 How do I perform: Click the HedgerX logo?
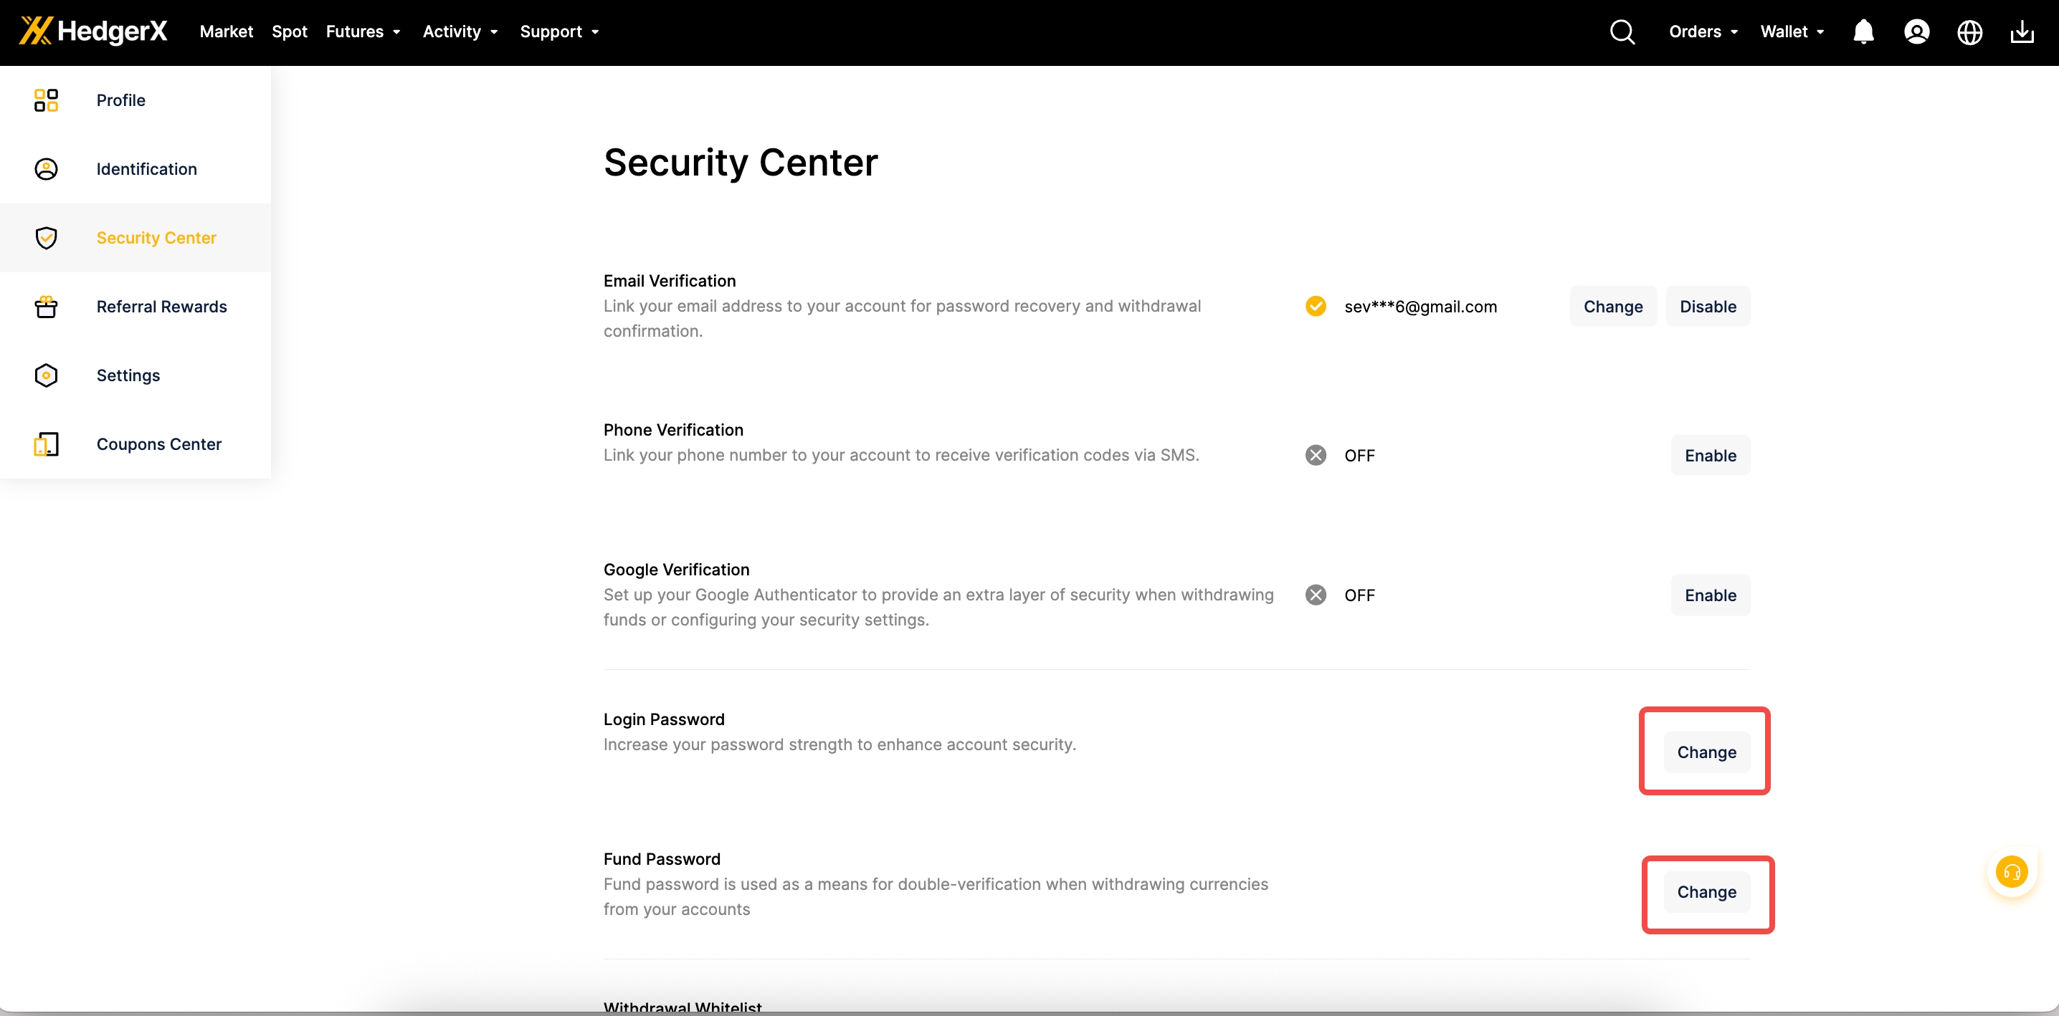[x=93, y=31]
